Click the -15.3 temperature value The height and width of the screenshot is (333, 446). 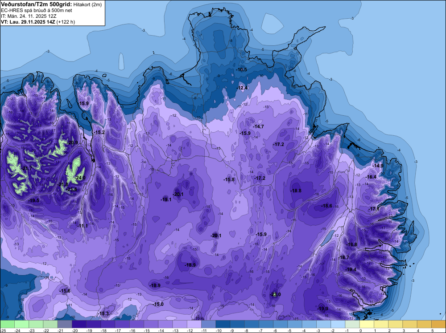tap(103, 313)
